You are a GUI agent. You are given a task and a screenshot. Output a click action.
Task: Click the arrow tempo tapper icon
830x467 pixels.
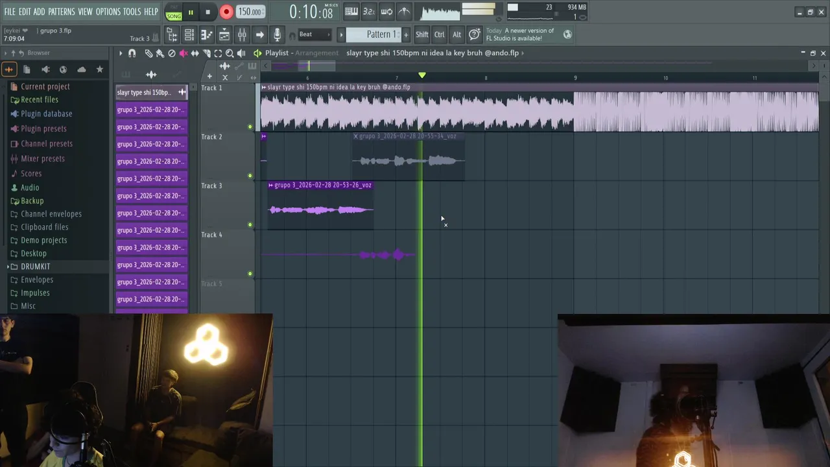tap(259, 35)
